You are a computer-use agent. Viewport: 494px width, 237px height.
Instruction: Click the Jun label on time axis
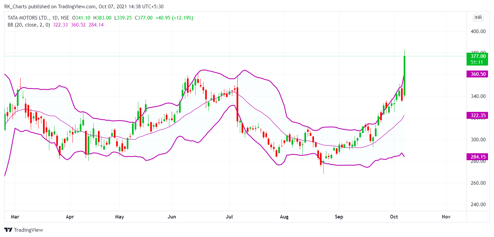(x=172, y=217)
